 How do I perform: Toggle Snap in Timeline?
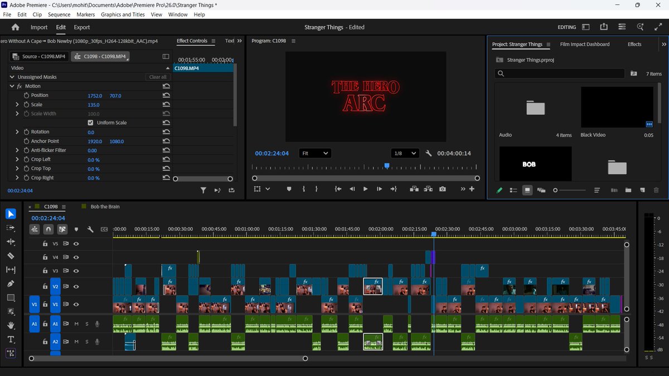click(49, 229)
